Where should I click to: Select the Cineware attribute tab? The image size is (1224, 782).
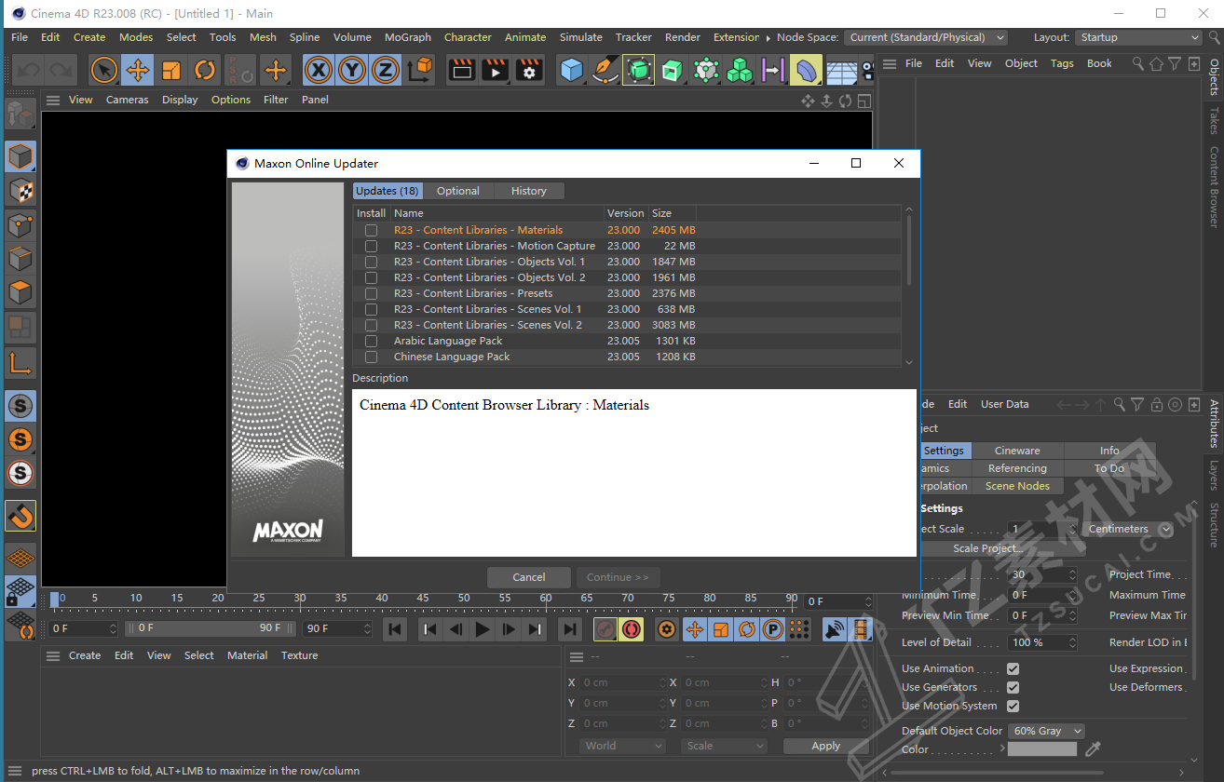tap(1017, 451)
